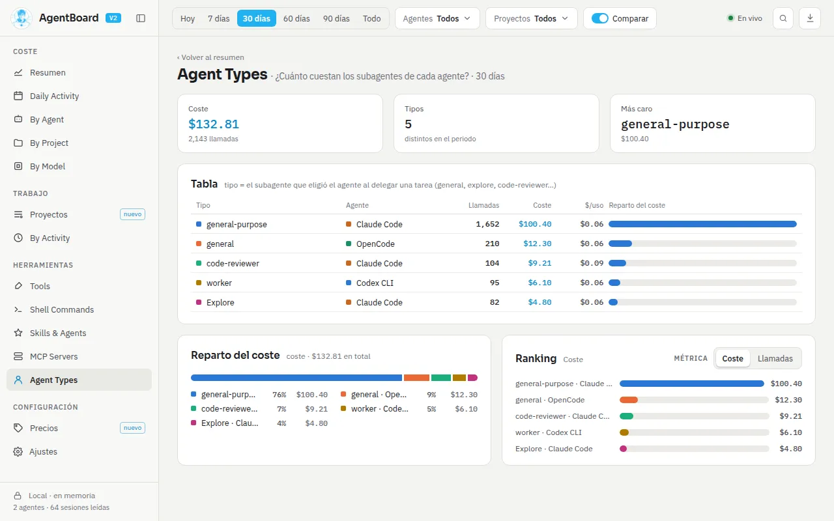
Task: Click the By Agent robot icon
Action: 18,119
